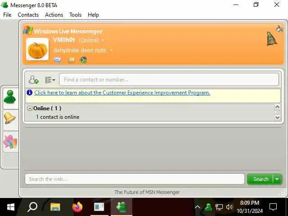Viewport: 288px width, 216px height.
Task: Open the color scheme paintbrush icon
Action: pos(279,29)
